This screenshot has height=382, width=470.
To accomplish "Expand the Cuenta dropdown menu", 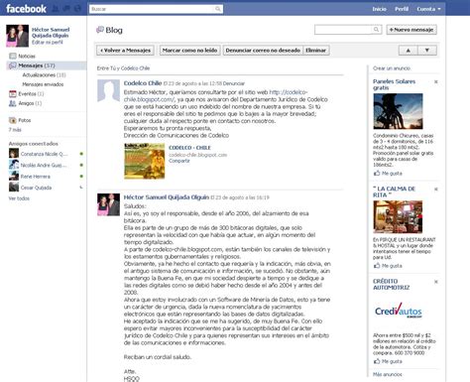I will (x=428, y=9).
